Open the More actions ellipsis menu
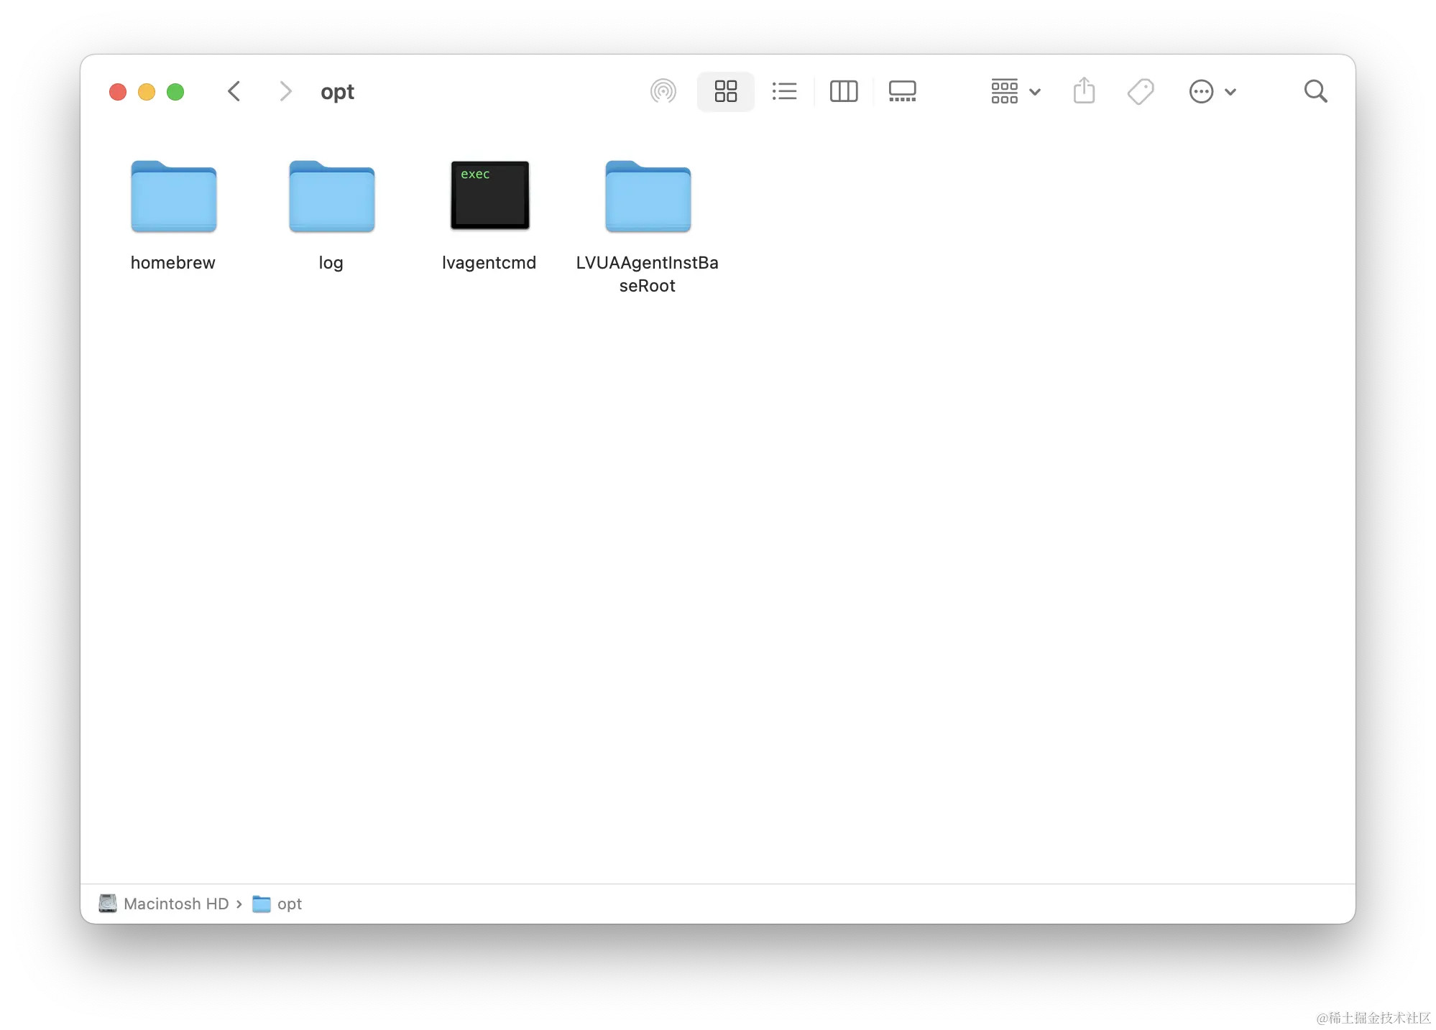Image resolution: width=1436 pixels, height=1030 pixels. pos(1212,91)
